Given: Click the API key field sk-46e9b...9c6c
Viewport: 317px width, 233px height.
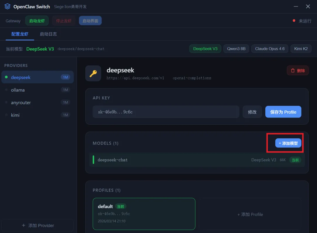Looking at the screenshot, I should pos(166,112).
